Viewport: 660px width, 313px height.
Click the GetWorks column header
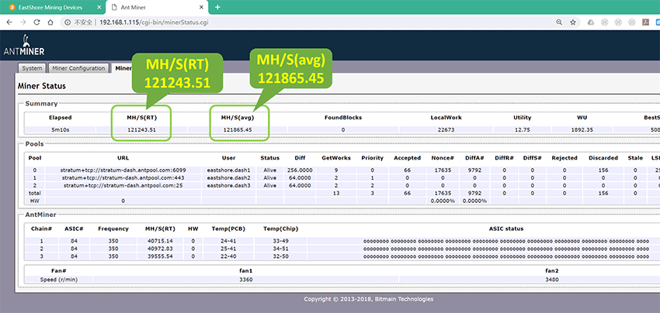click(336, 158)
